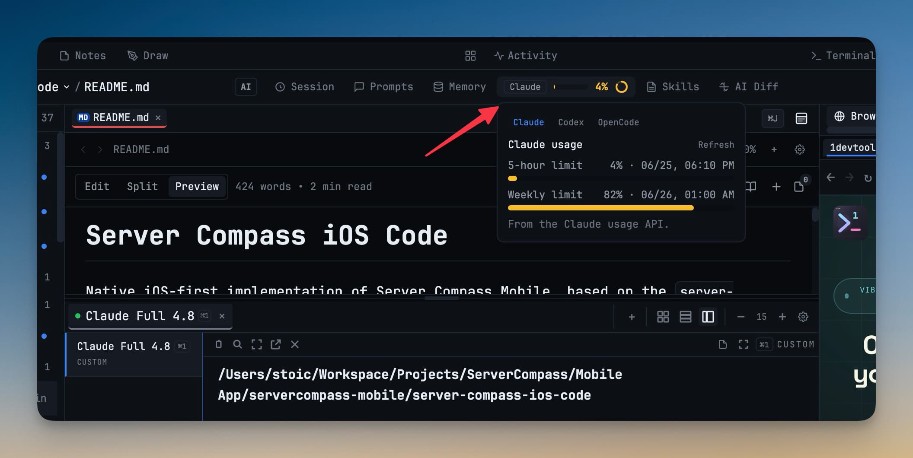
Task: Toggle the panel layout icon next to ⌘J
Action: 801,118
